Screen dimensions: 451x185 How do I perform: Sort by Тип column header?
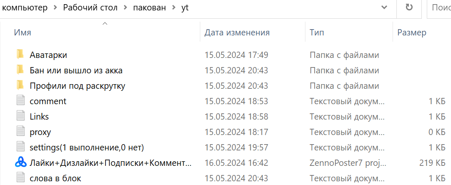[317, 32]
